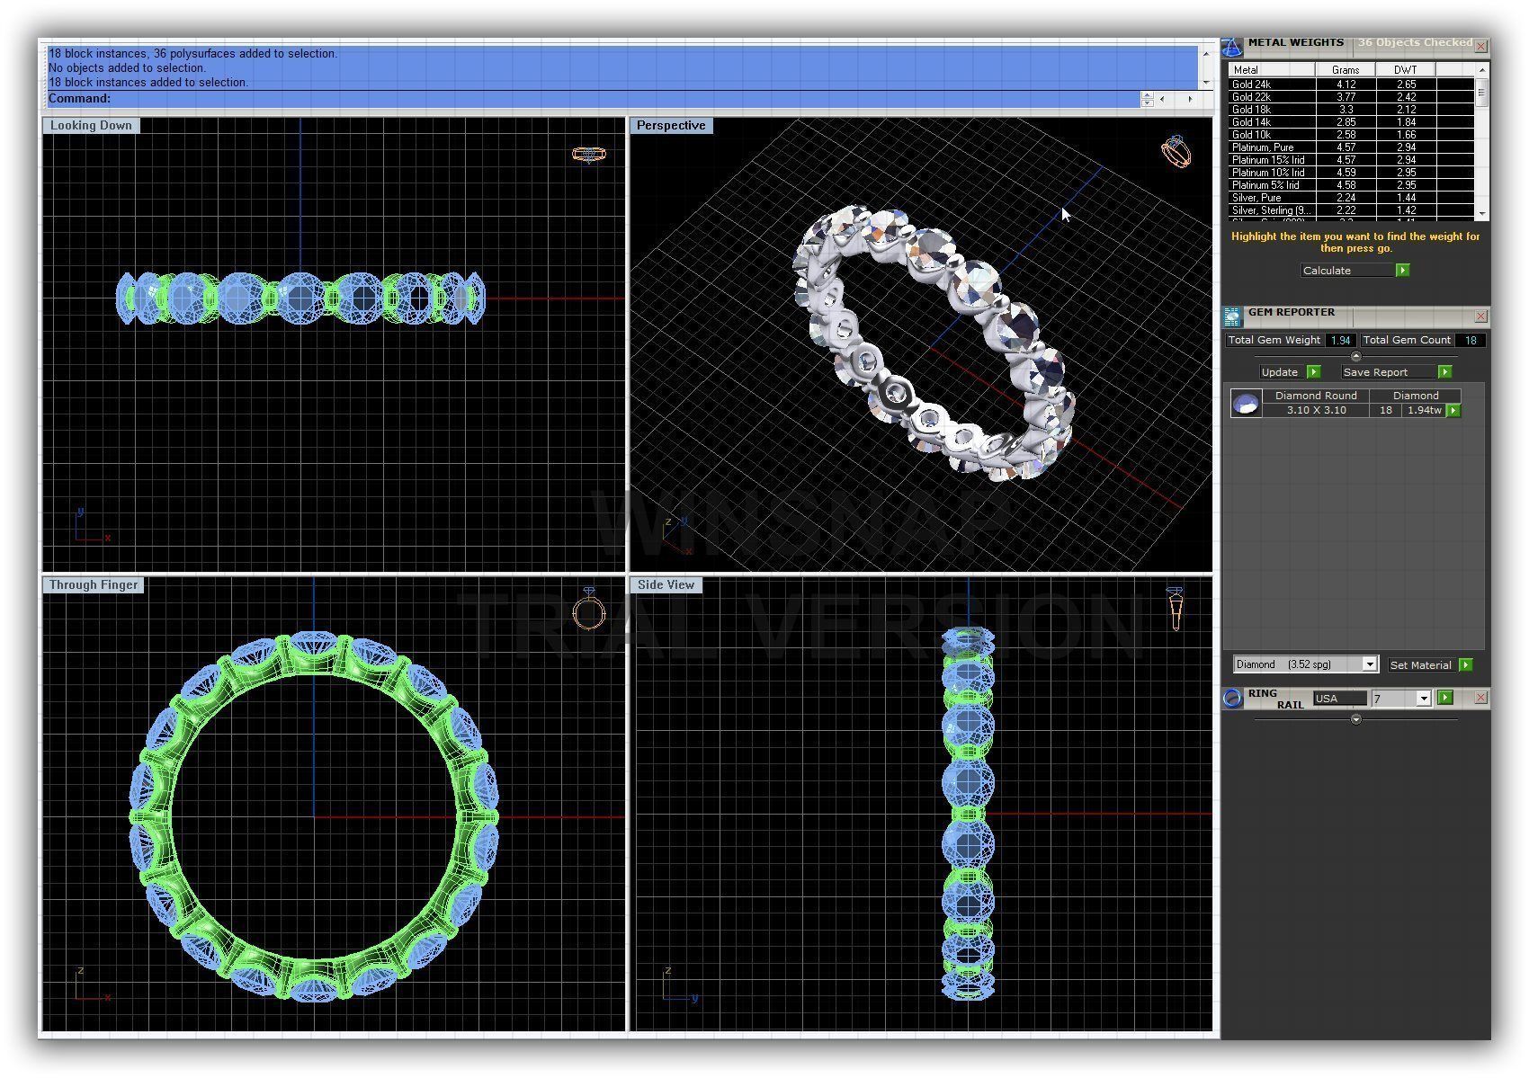
Task: Click the green arrow beside Update
Action: point(1313,372)
